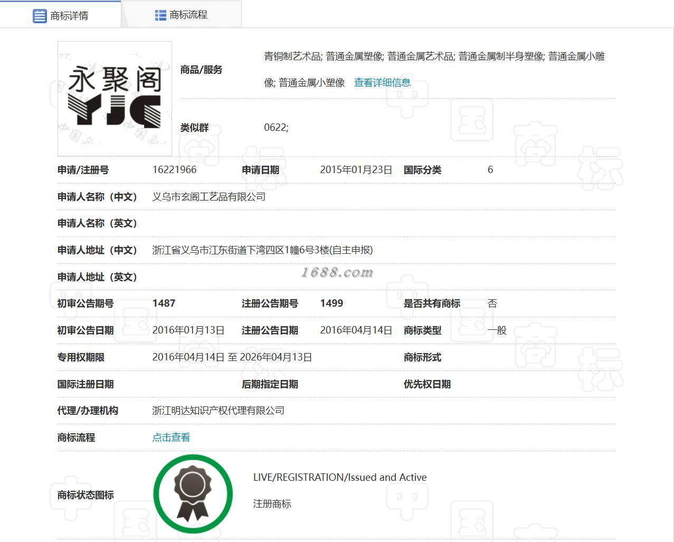Screen dimensions: 674x542
Task: Click the 是否共有商标 field label
Action: [432, 303]
